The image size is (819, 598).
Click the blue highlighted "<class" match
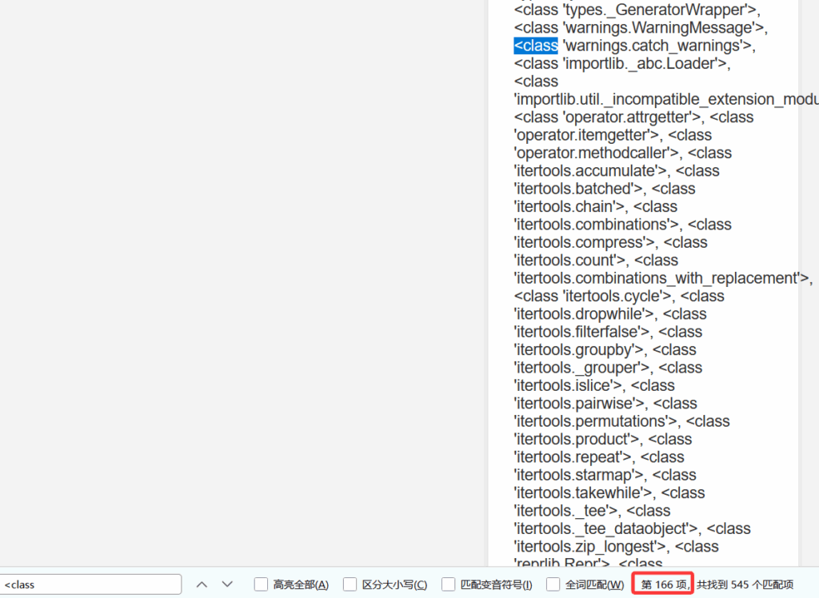point(536,46)
